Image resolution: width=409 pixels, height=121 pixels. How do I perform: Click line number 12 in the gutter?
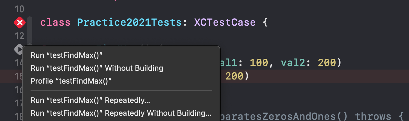(19, 36)
